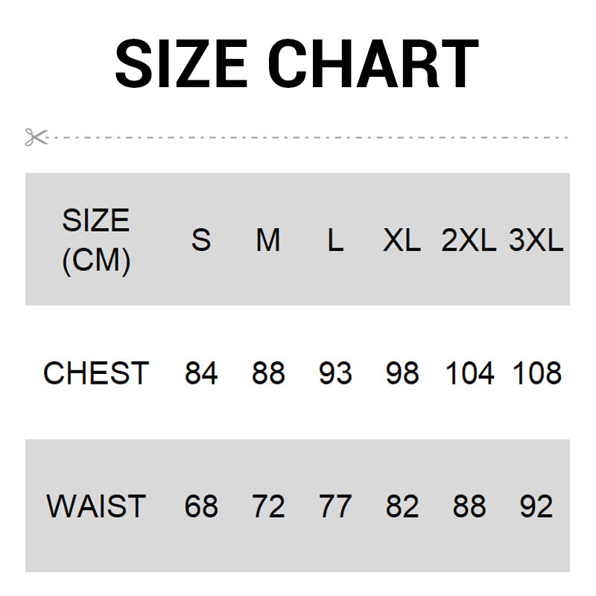Click chest value 88 for size M
Screen dimensions: 596x596
pyautogui.click(x=268, y=373)
